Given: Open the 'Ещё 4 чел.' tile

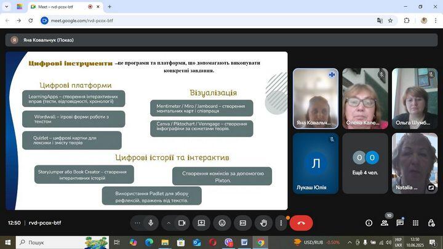Looking at the screenshot, I should (x=365, y=163).
